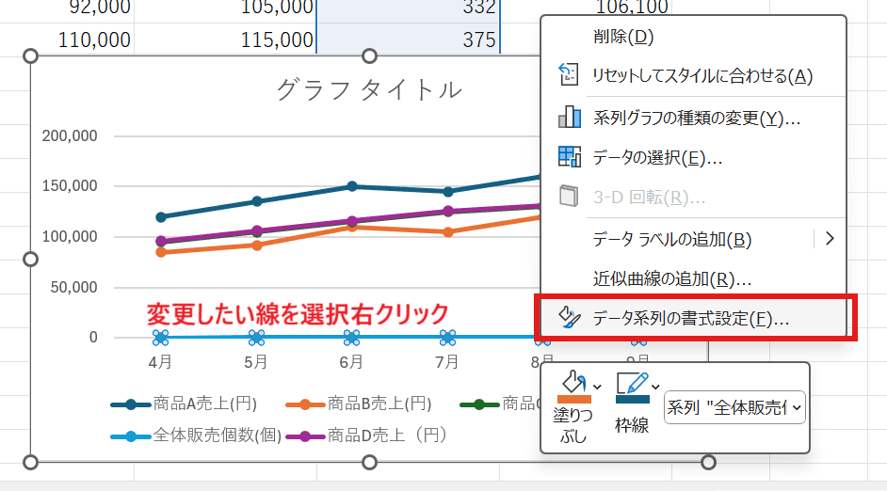Viewport: 887px width, 491px height.
Task: Select the 商品B売上(円) legend entry
Action: (379, 404)
